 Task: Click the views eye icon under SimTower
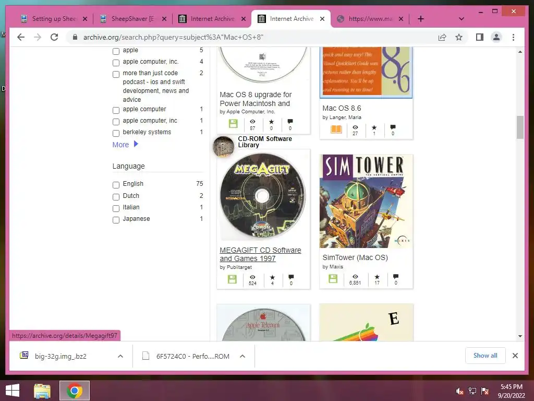click(x=355, y=277)
